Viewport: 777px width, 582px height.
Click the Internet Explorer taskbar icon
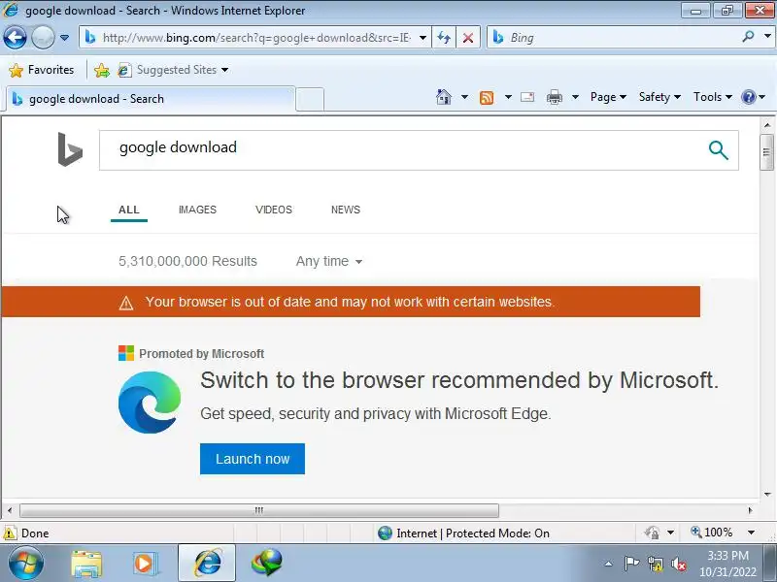207,563
